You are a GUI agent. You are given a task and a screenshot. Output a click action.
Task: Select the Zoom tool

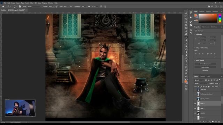[186, 73]
